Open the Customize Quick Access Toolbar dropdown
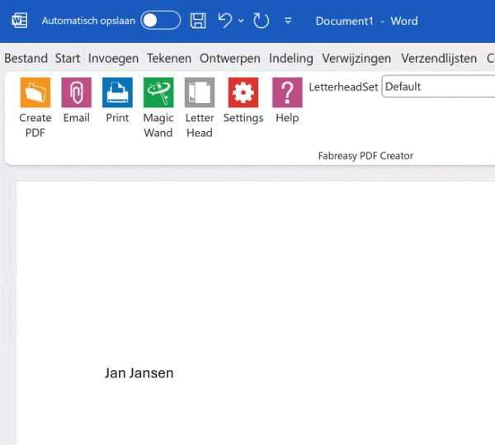The image size is (495, 445). 288,21
